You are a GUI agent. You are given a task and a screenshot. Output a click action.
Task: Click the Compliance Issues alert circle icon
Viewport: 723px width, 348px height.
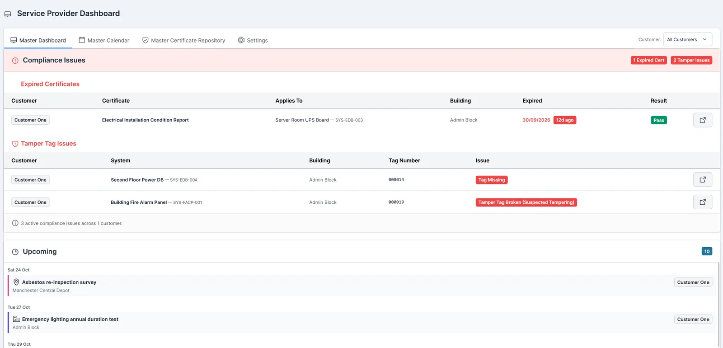pyautogui.click(x=15, y=61)
